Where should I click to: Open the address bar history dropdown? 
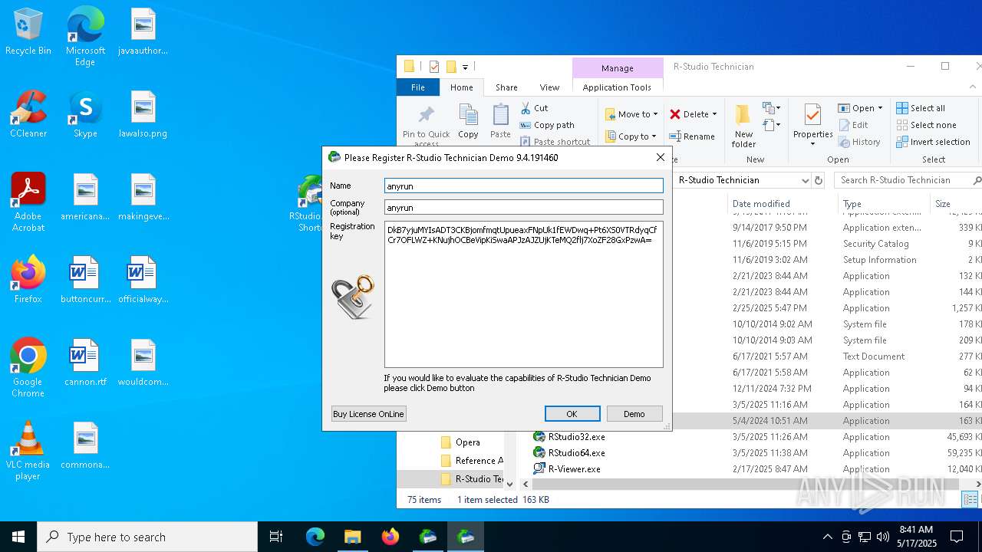tap(805, 180)
